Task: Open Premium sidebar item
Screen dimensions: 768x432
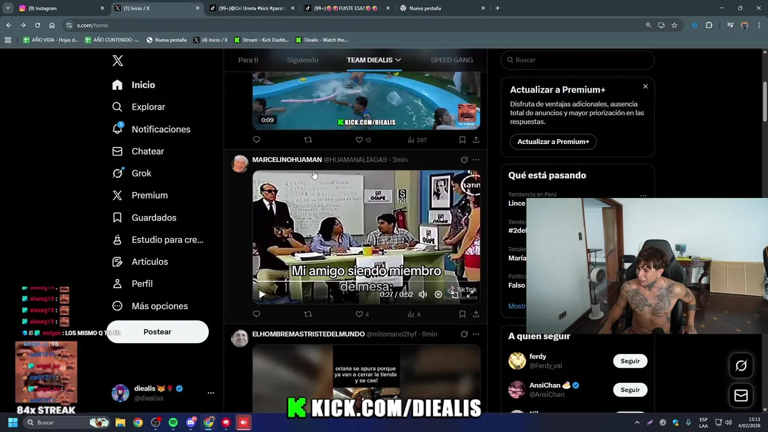Action: click(x=140, y=196)
